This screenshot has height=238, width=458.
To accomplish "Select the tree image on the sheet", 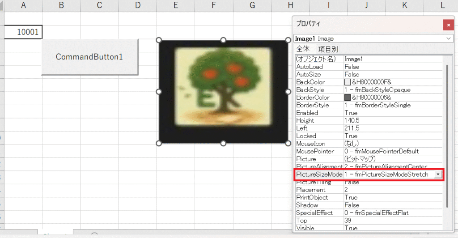I will 223,91.
